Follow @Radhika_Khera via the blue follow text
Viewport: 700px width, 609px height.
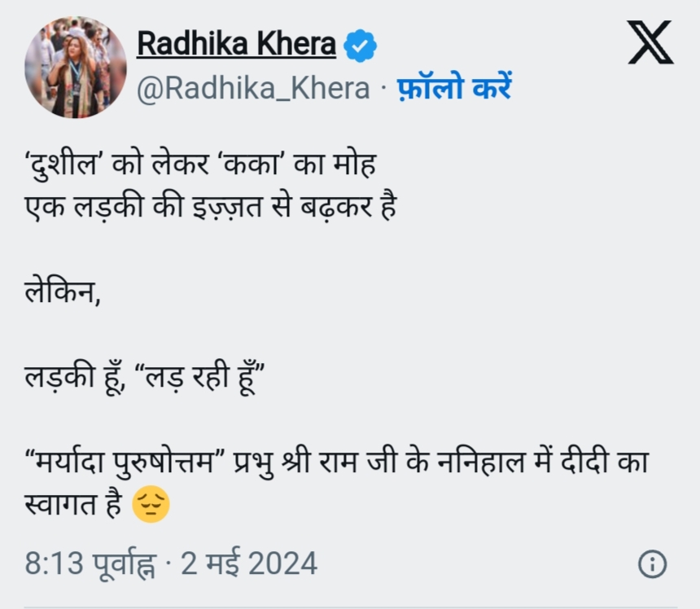pos(453,89)
